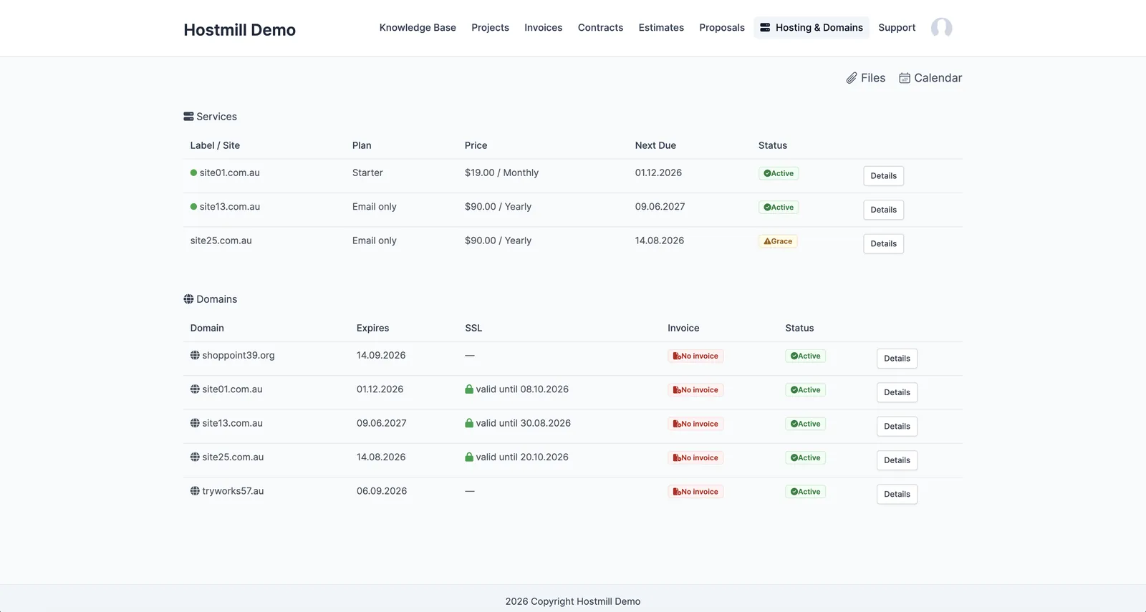This screenshot has height=612, width=1146.
Task: Click the Active badge for site13.com.au service
Action: [x=779, y=208]
